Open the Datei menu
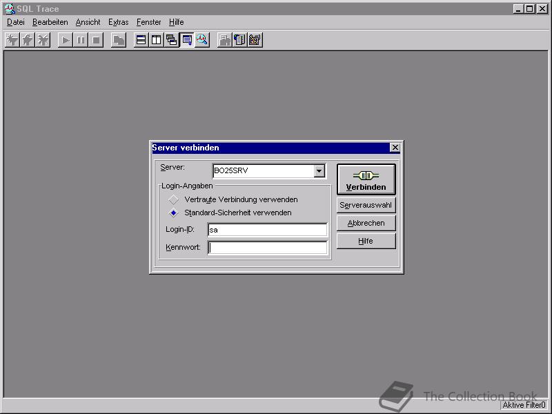This screenshot has width=552, height=414. pos(16,22)
